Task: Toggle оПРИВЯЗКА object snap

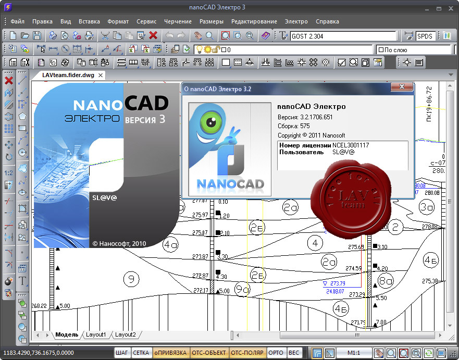Action: coord(170,353)
